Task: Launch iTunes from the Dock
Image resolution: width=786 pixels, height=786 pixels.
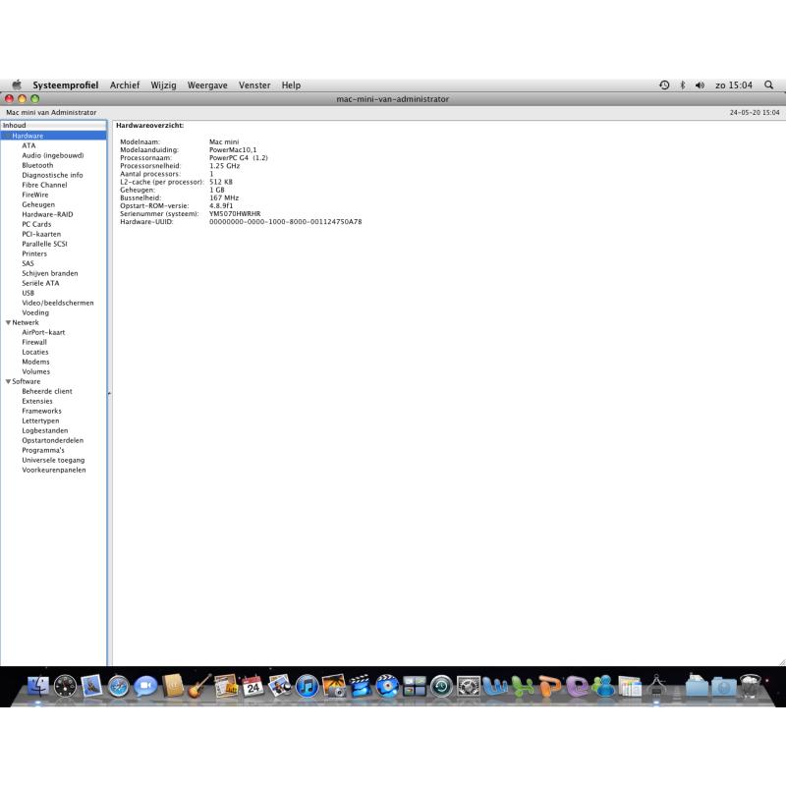Action: [307, 686]
